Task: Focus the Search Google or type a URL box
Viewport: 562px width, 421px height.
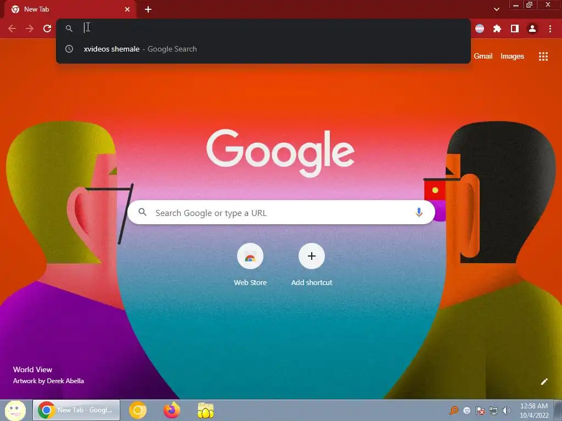Action: pos(281,212)
